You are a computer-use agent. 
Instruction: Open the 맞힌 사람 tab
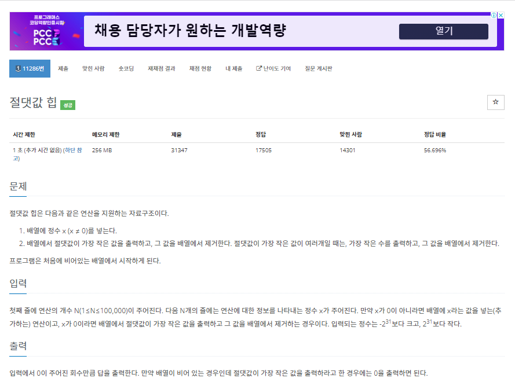(x=93, y=69)
